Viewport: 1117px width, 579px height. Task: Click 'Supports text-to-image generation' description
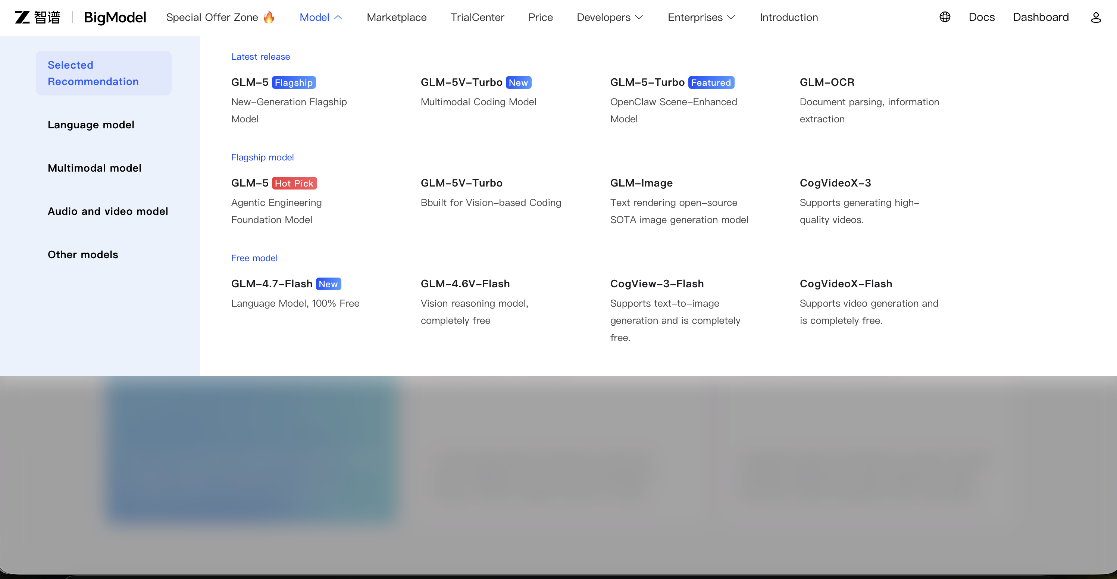pos(675,320)
